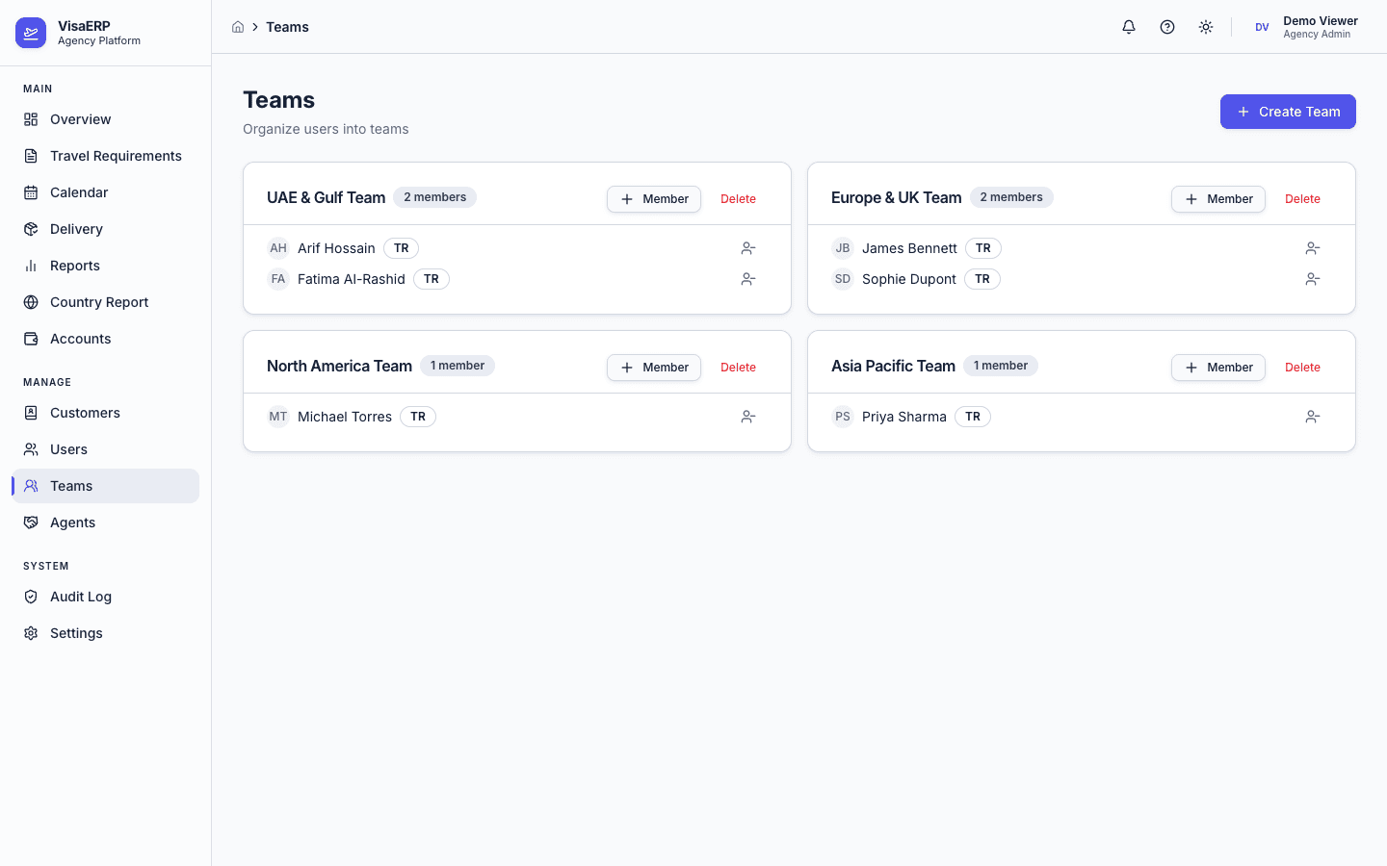Add a member to North America Team
Screen dimensions: 1387x866
tap(654, 368)
